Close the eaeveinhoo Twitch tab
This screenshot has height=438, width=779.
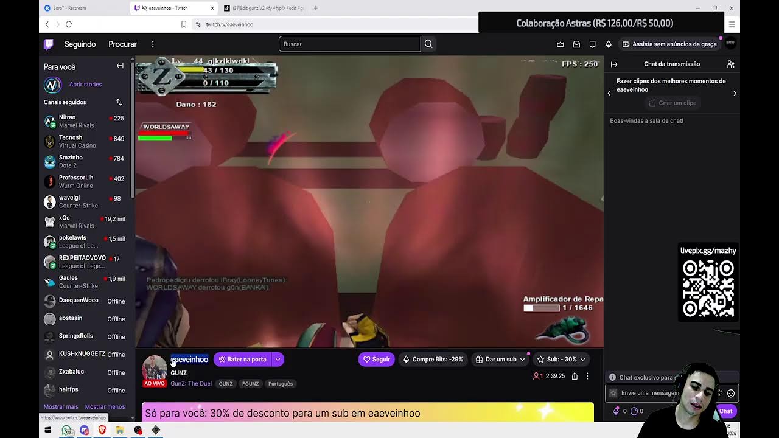click(212, 8)
